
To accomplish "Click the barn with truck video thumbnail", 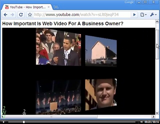I will pyautogui.click(x=101, y=51).
